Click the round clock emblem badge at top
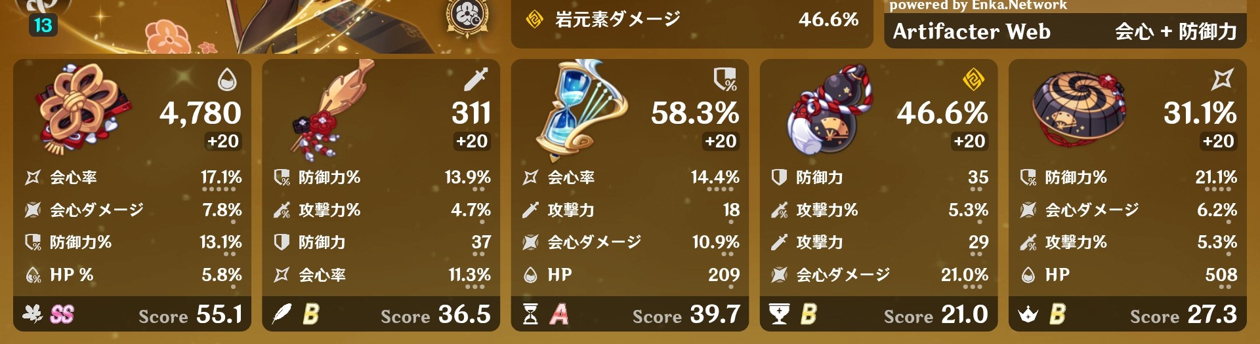The width and height of the screenshot is (1260, 344). pyautogui.click(x=468, y=17)
